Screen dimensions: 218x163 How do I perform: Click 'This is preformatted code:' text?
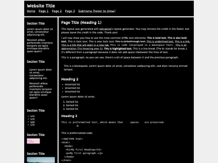point(77,133)
